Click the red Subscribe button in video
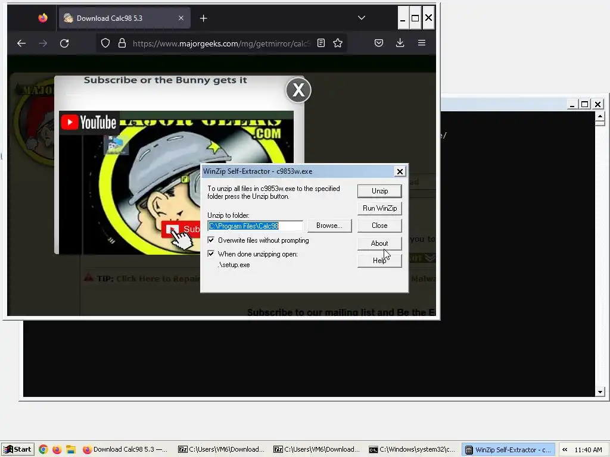610x457 pixels. (181, 229)
